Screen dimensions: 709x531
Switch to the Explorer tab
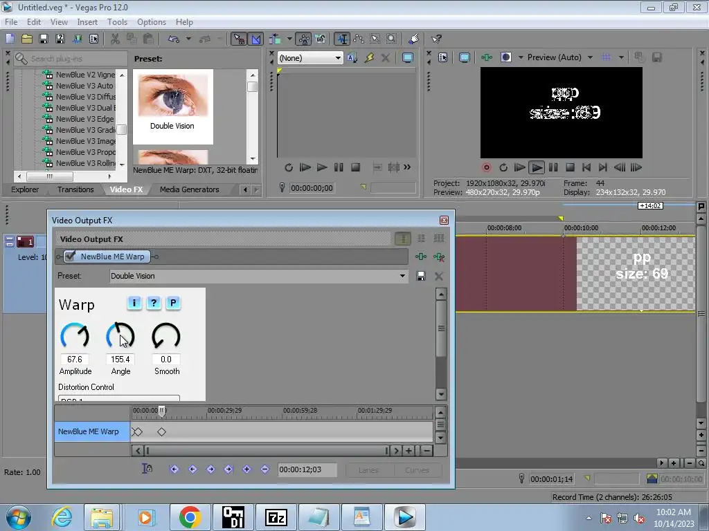(x=25, y=189)
